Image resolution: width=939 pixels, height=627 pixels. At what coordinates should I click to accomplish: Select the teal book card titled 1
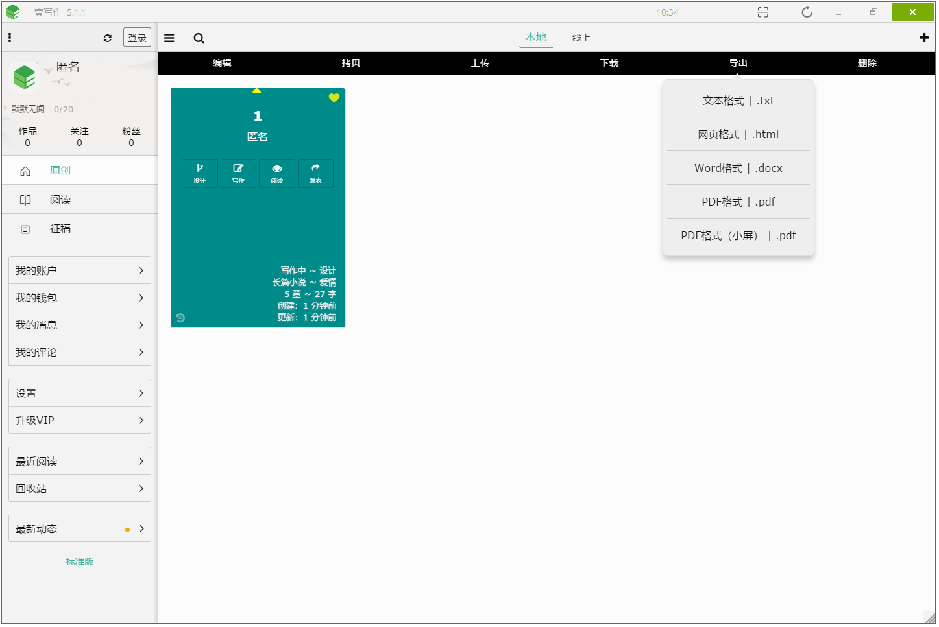coord(258,207)
